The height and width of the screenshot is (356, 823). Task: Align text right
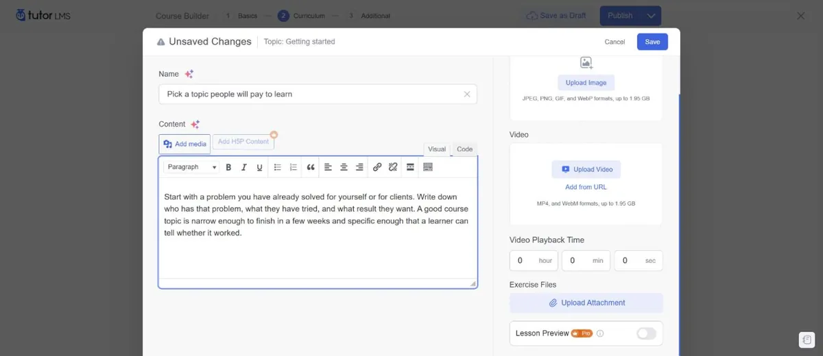pyautogui.click(x=359, y=167)
